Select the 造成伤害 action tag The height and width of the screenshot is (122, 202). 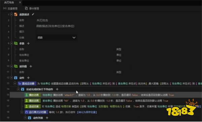pos(33,106)
